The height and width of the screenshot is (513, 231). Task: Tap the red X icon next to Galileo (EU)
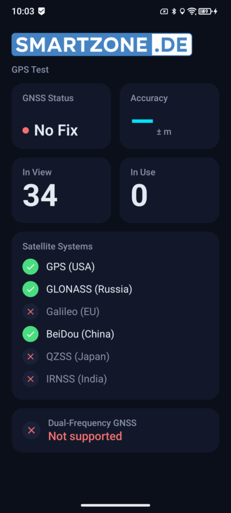30,312
